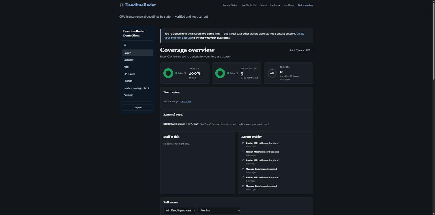The height and width of the screenshot is (215, 435).
Task: Click the pencil icon on the topmost activity entry
Action: [x=243, y=143]
